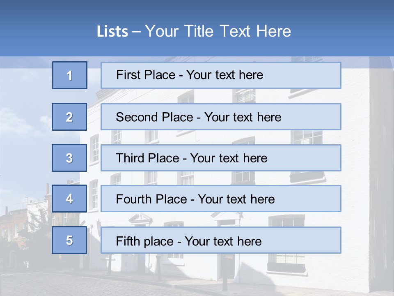Click the number 5 box
The height and width of the screenshot is (296, 394).
coord(69,240)
